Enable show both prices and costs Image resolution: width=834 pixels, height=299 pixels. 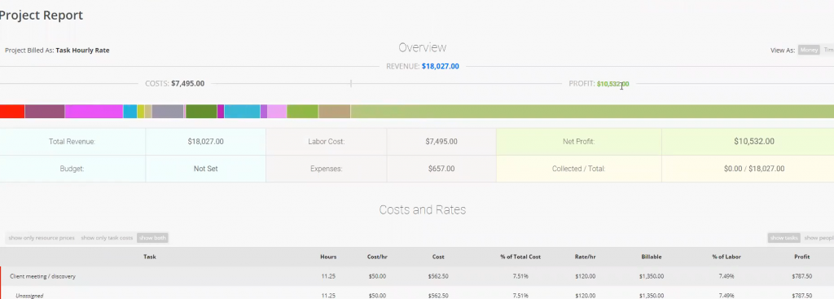(152, 238)
